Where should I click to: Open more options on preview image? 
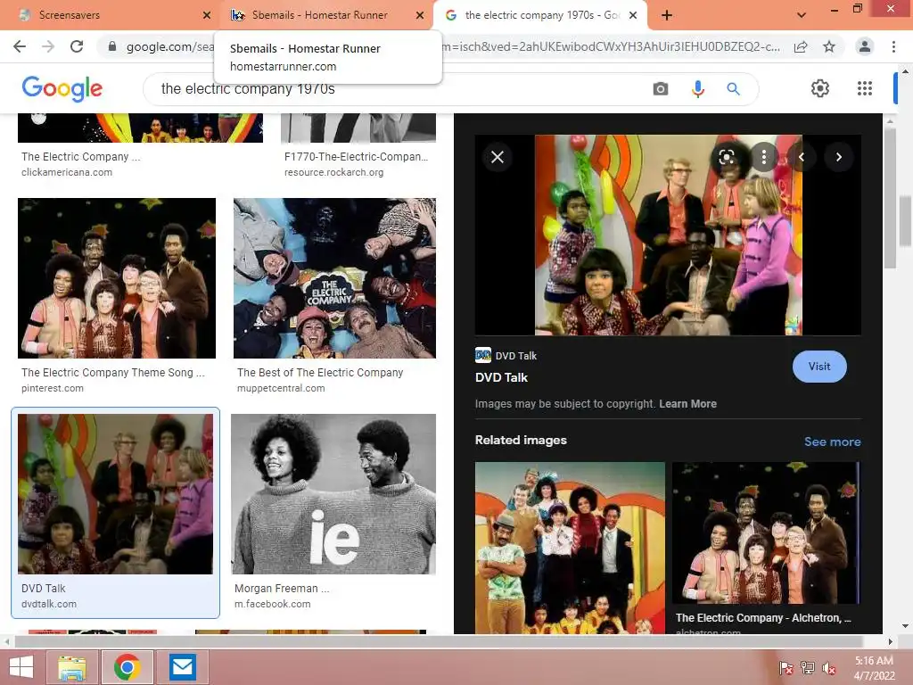coord(763,157)
